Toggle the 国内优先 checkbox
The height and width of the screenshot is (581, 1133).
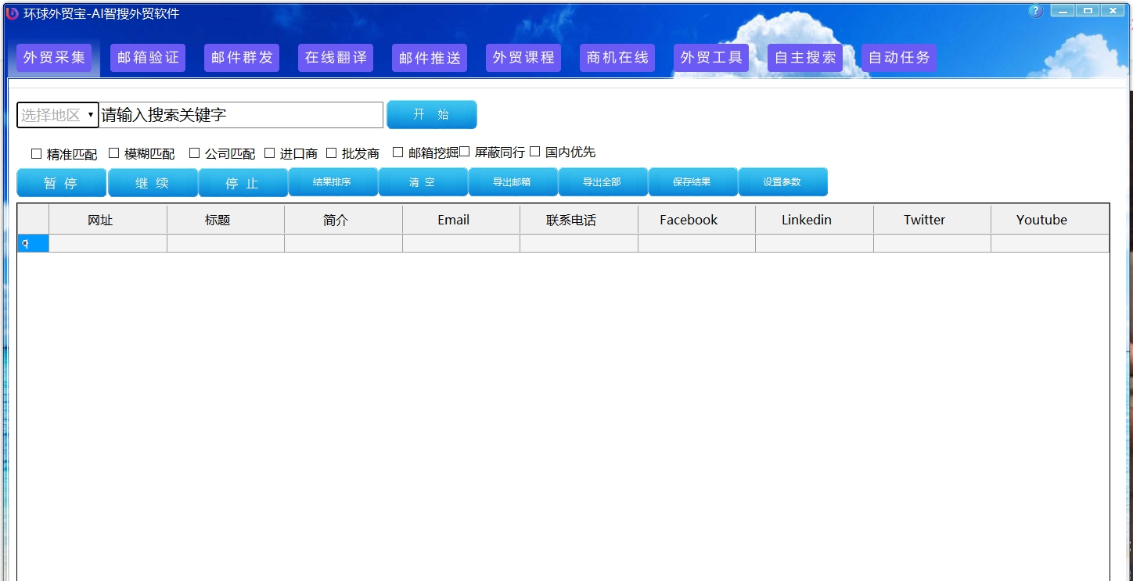coord(535,152)
